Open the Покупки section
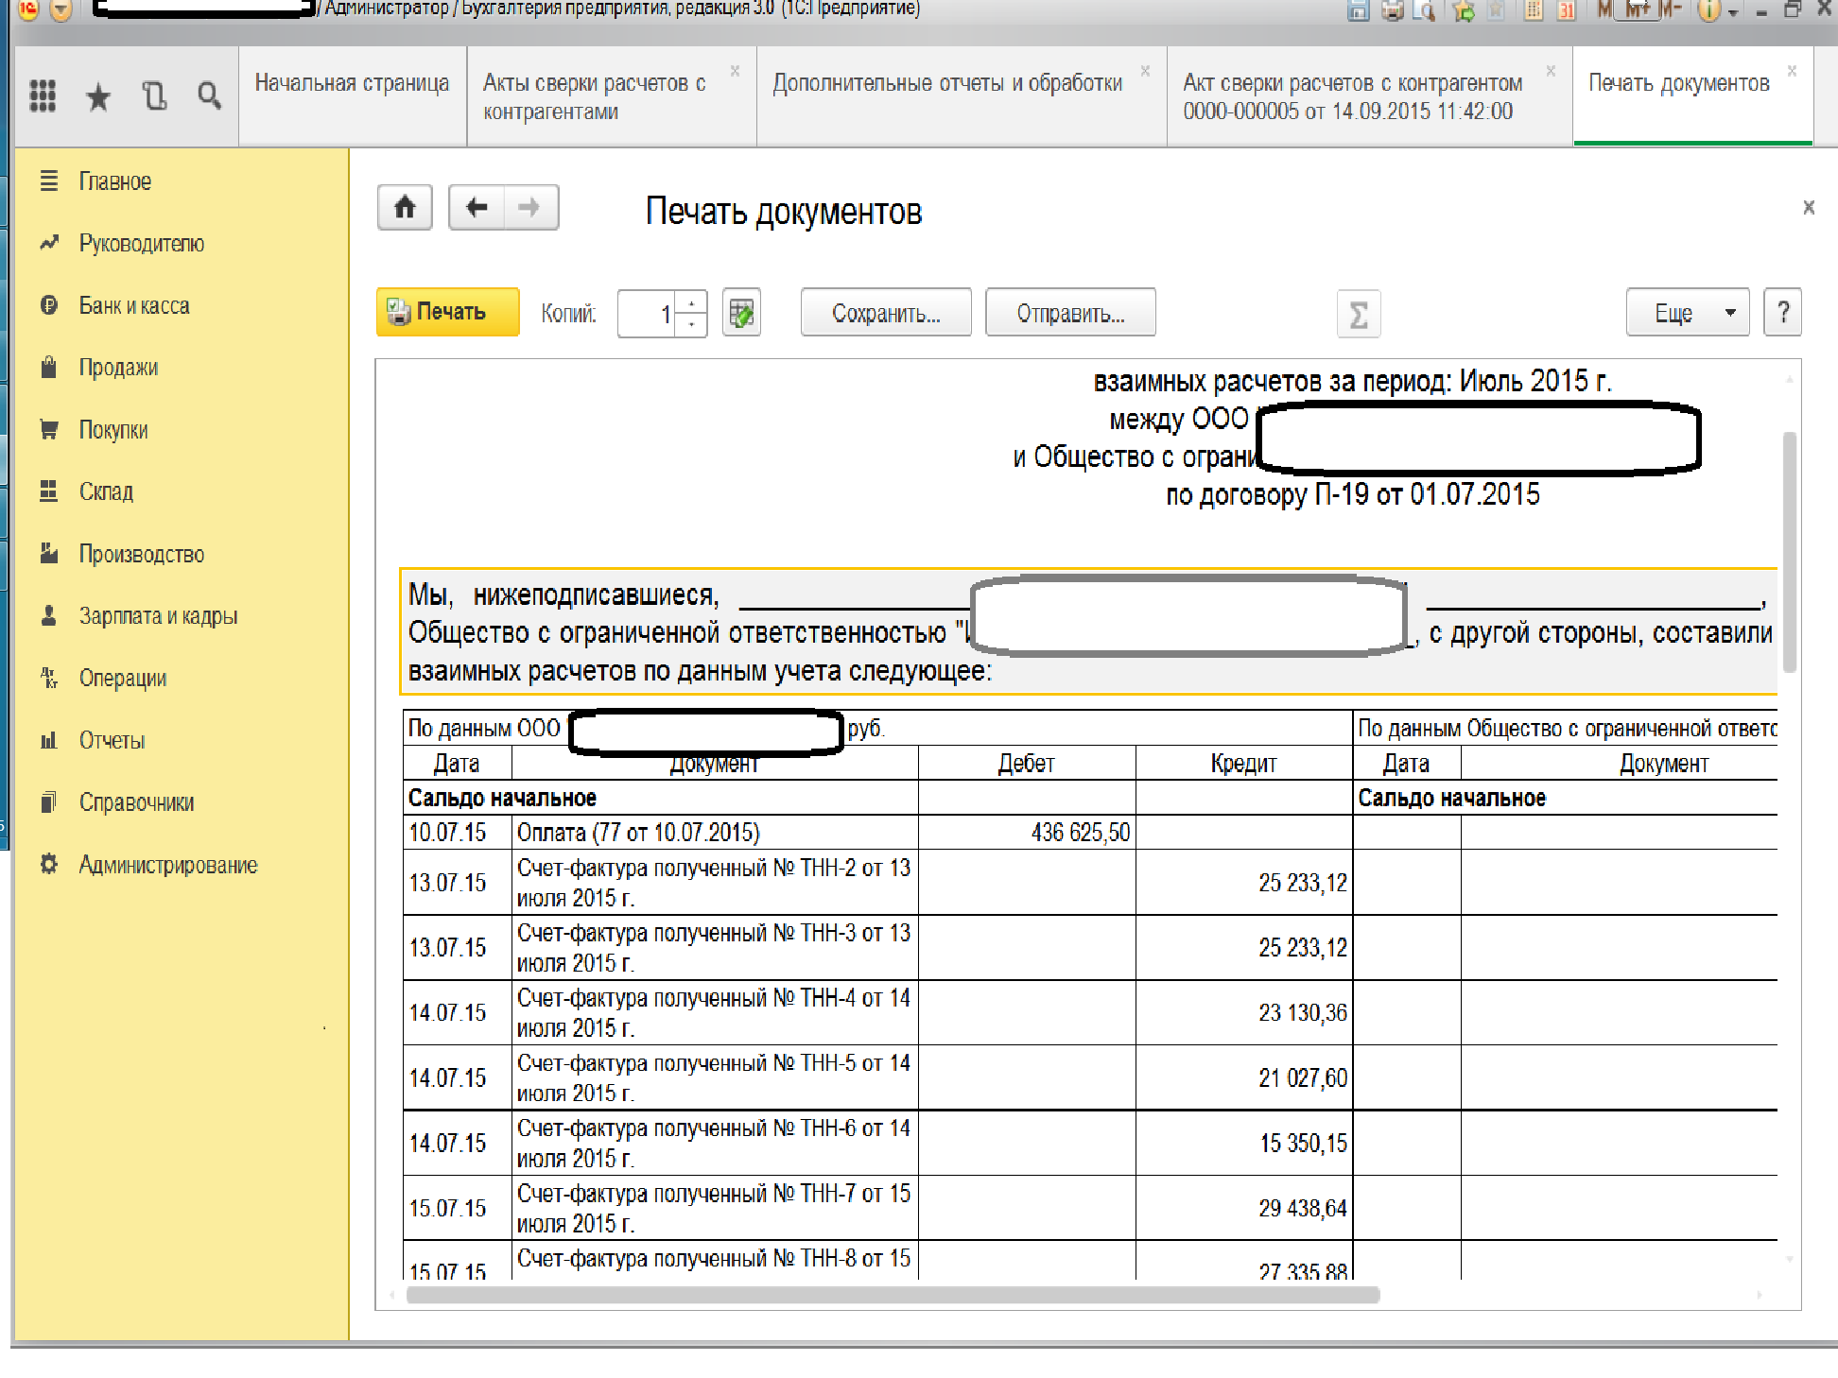 coord(113,430)
